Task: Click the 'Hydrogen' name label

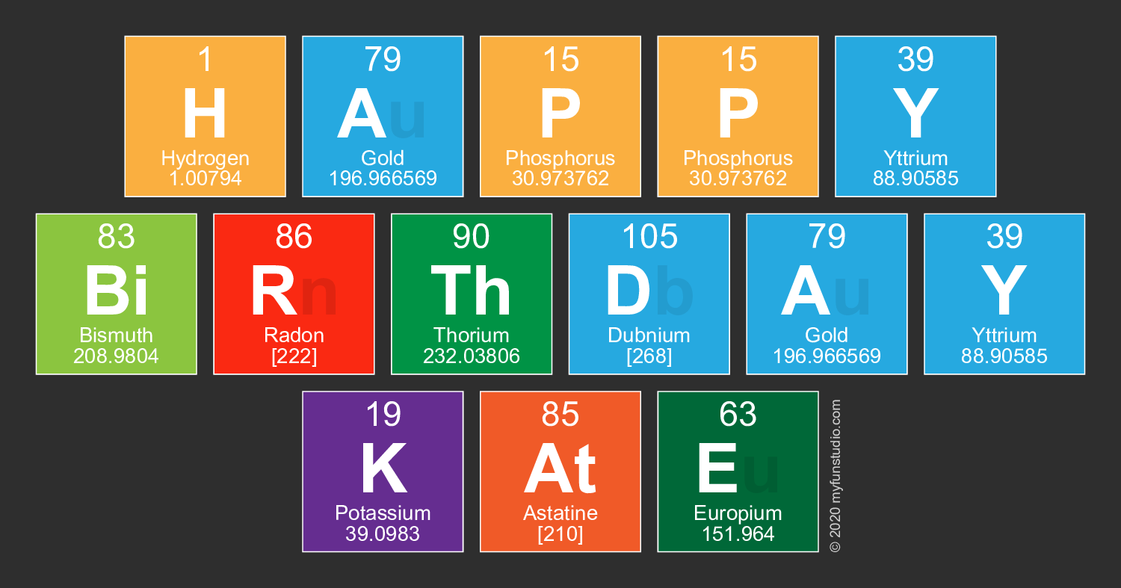Action: click(206, 158)
